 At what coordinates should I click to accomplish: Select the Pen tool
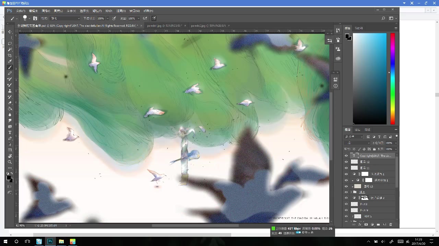tap(10, 138)
